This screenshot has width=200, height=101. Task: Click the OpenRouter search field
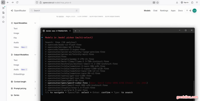[54, 11]
